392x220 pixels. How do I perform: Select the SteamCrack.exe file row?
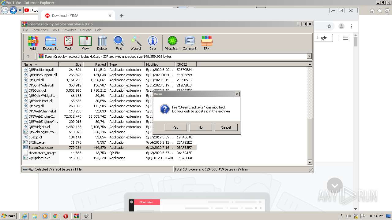tap(110, 148)
